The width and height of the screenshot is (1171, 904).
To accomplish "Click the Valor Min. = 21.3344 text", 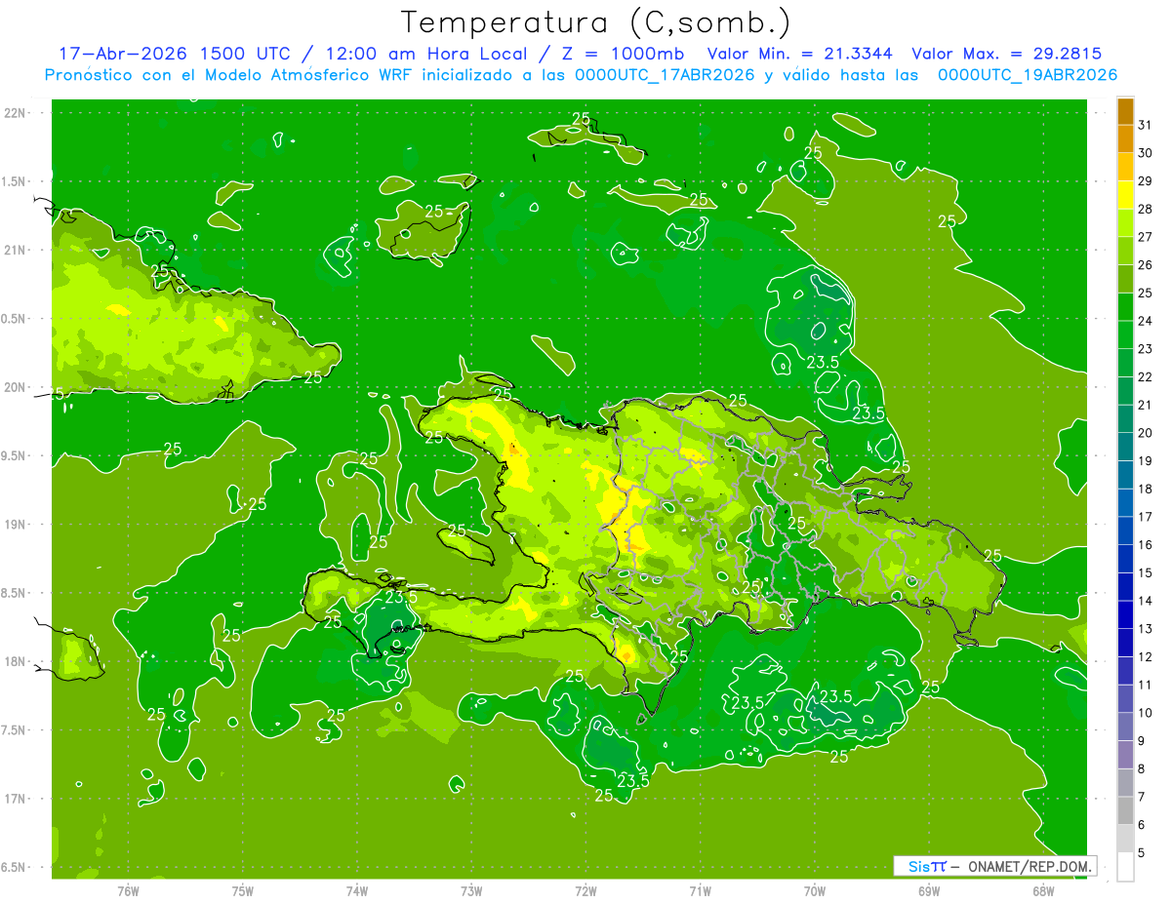I will pyautogui.click(x=802, y=54).
